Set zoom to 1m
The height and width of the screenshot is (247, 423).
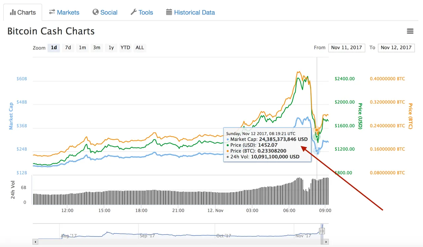click(x=82, y=48)
